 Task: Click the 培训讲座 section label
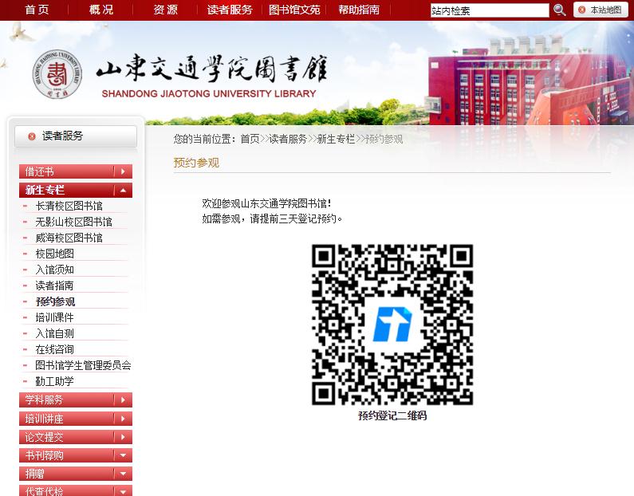click(44, 419)
